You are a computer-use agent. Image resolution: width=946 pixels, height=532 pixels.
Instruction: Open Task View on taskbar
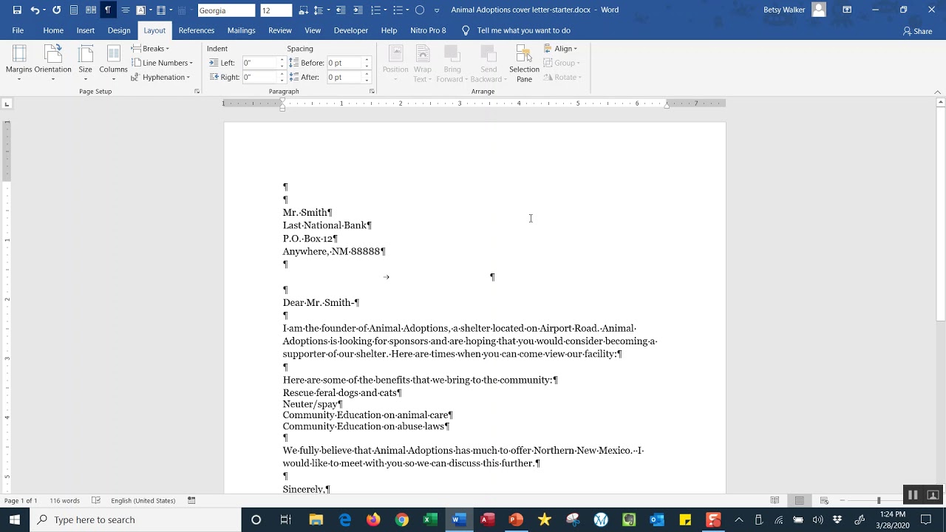[285, 519]
